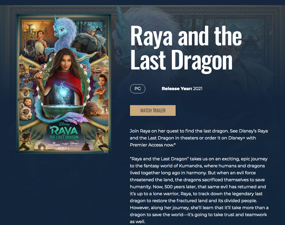The image size is (285, 225).
Task: Select the 2021 release year value
Action: pos(198,89)
